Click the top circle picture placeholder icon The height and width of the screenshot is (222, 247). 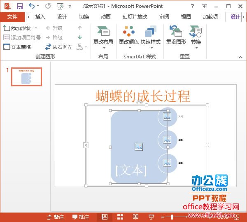167,116
